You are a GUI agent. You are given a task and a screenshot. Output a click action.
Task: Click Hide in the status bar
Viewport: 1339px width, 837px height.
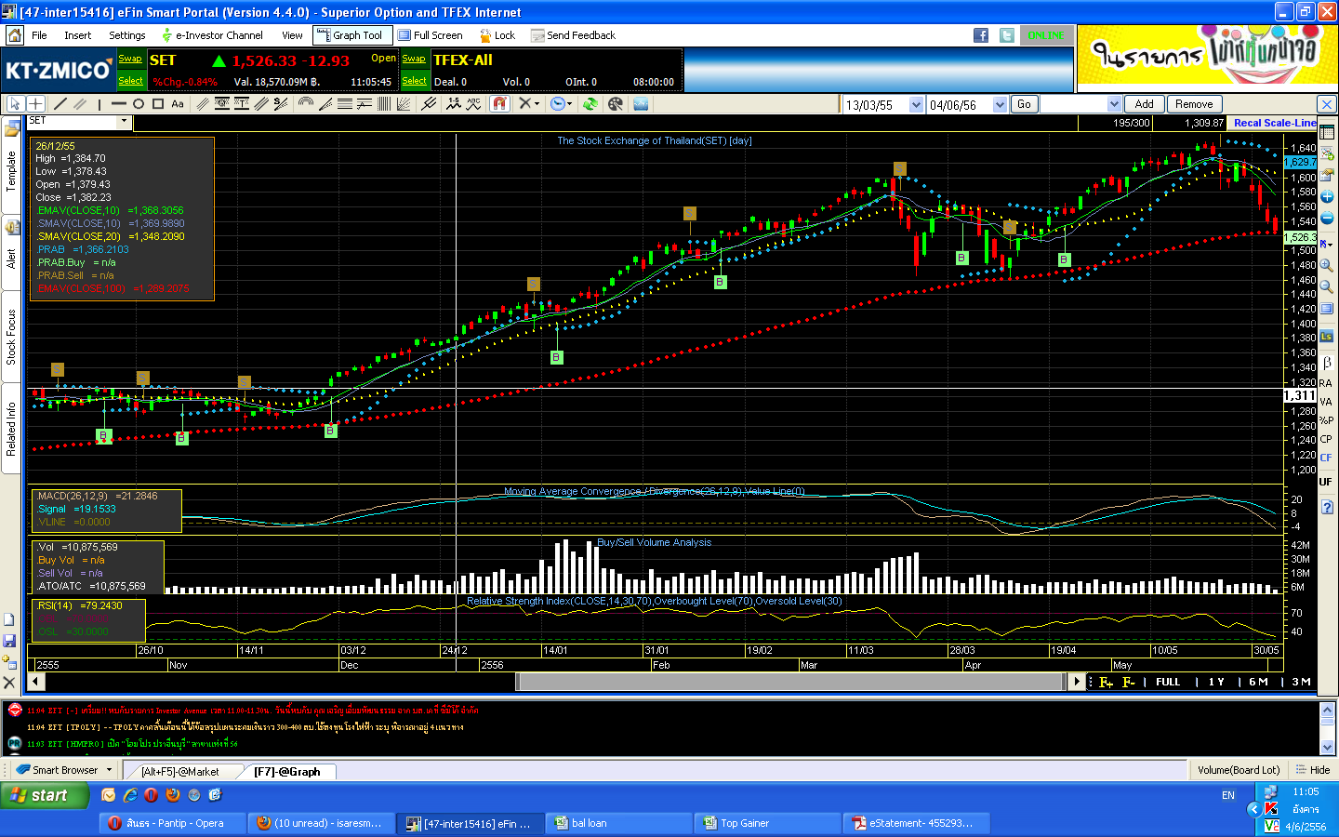(x=1312, y=770)
